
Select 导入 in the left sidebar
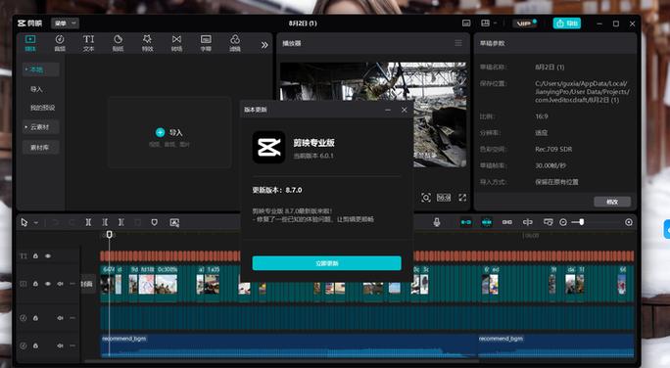point(37,89)
